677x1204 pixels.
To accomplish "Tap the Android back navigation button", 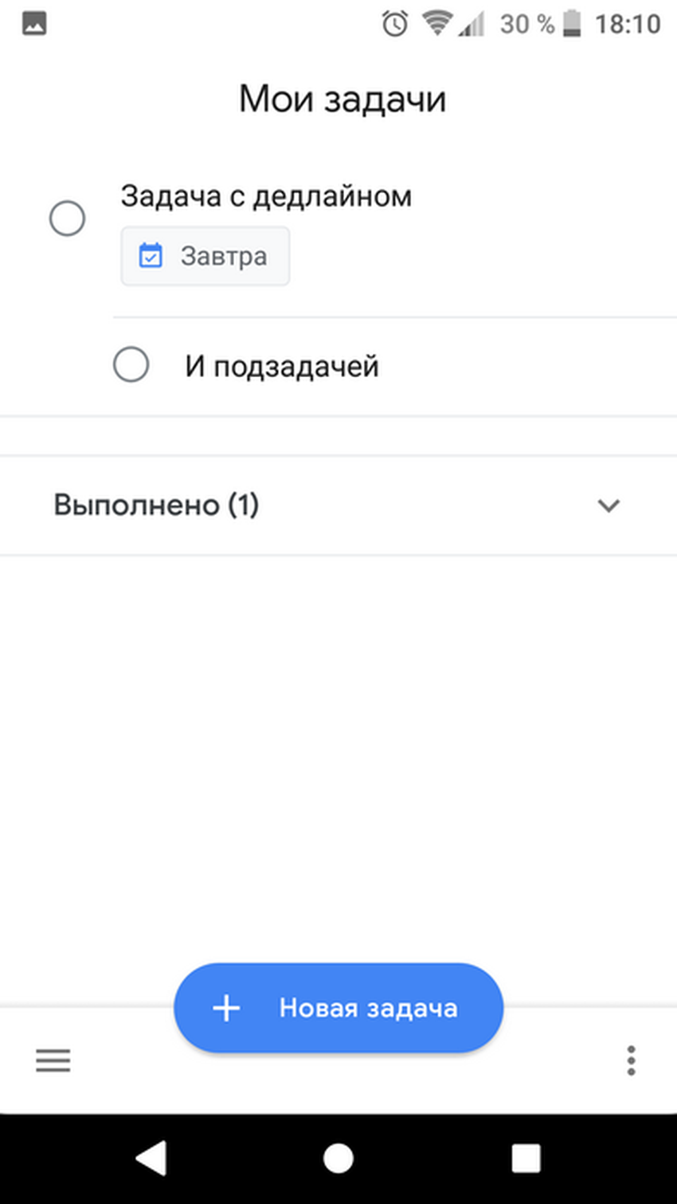I will coord(151,1158).
